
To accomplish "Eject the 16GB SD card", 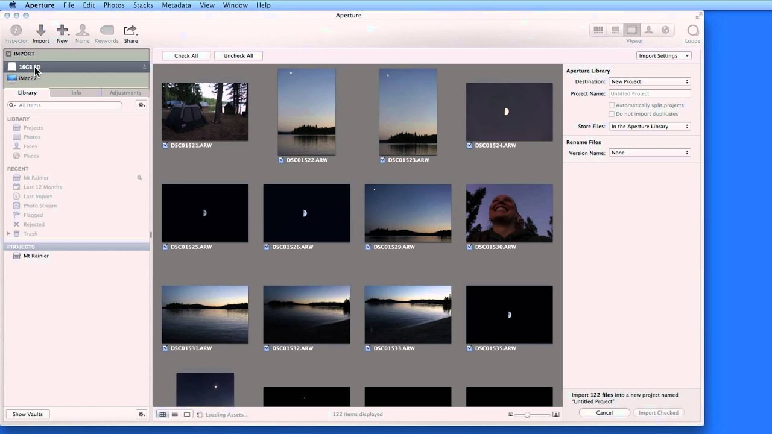I will coord(144,67).
